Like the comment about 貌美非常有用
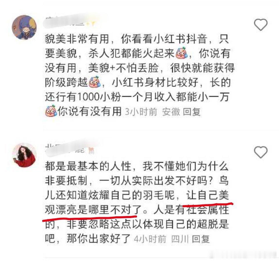The image size is (279, 261). (260, 25)
